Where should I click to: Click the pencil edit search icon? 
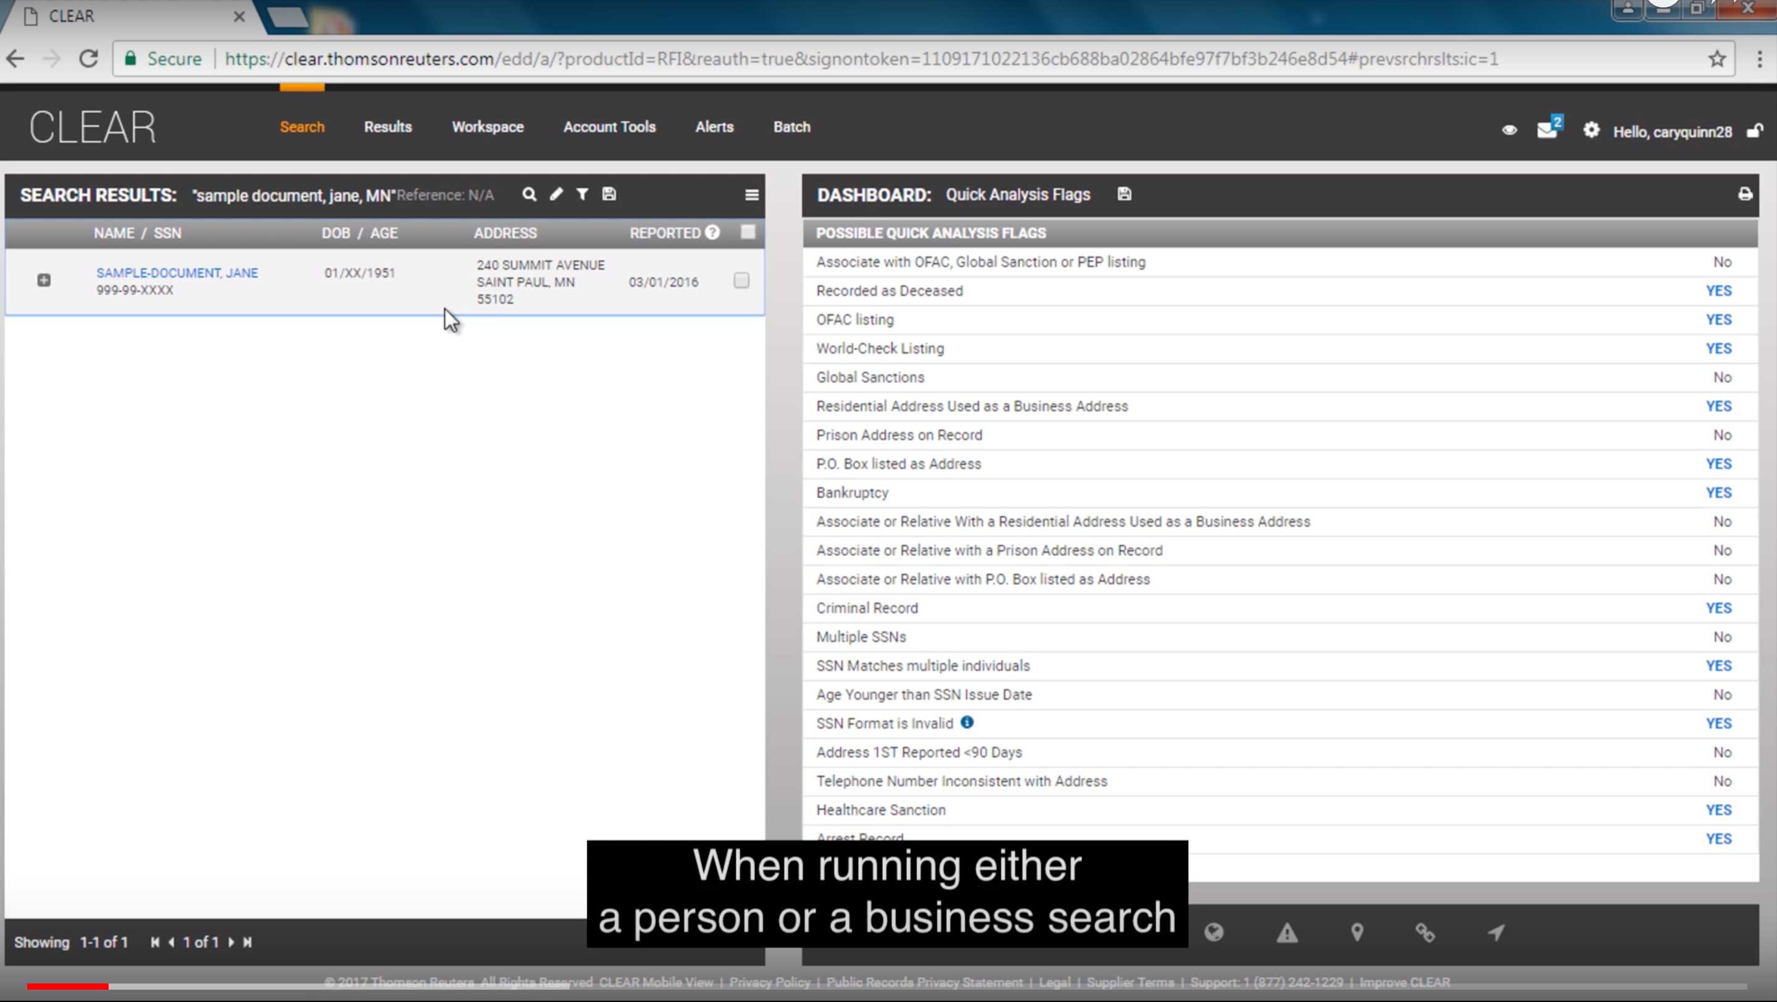556,195
